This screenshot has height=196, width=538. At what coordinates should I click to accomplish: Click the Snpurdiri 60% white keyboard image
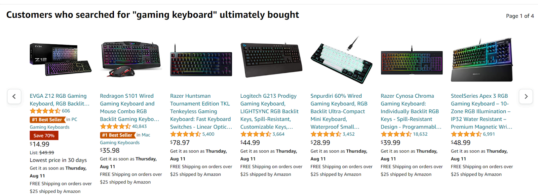[341, 60]
